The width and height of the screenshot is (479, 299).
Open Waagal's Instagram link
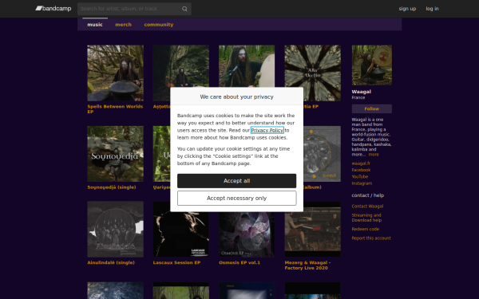(362, 183)
